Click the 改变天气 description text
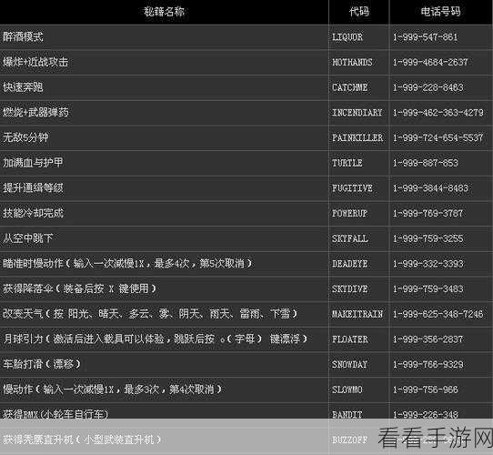 coord(150,314)
